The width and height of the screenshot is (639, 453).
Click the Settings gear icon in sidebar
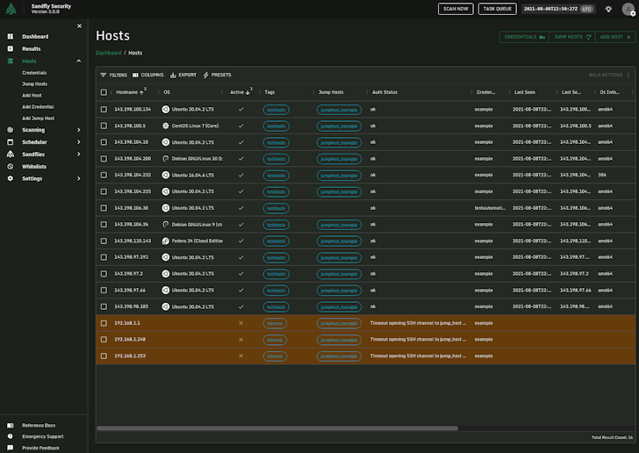(11, 178)
